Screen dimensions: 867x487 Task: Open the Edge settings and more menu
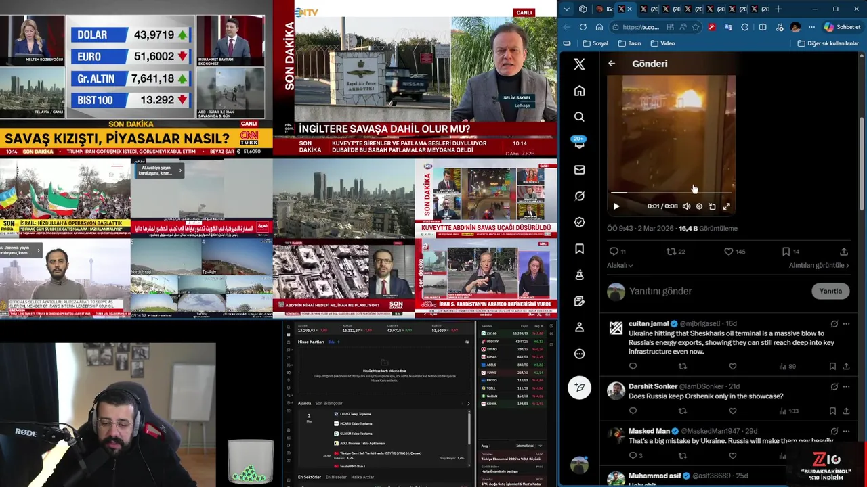point(811,27)
